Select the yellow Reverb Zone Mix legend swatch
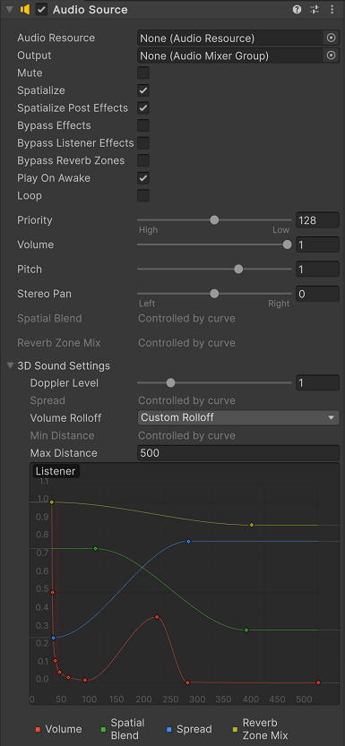This screenshot has width=345, height=746. coord(236,729)
